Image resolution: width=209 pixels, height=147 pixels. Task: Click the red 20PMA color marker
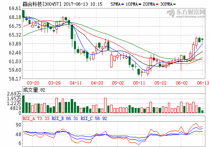tap(157, 4)
